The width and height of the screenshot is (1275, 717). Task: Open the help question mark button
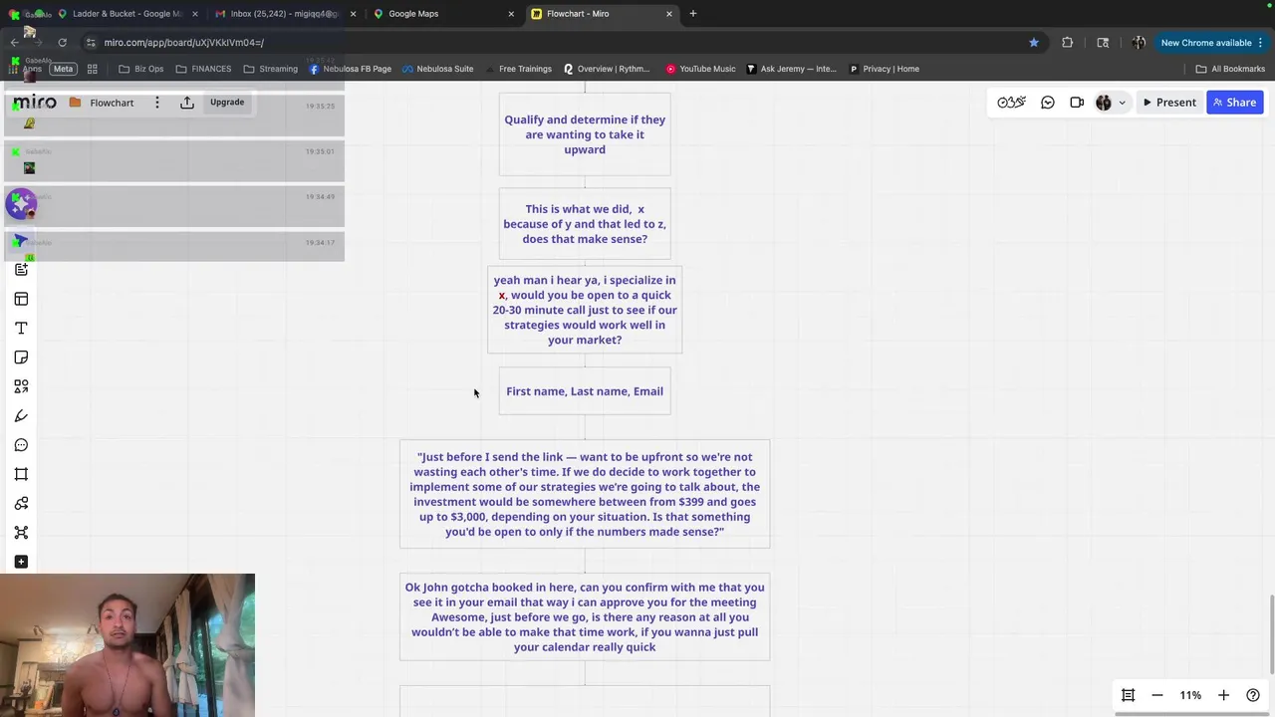(1253, 695)
